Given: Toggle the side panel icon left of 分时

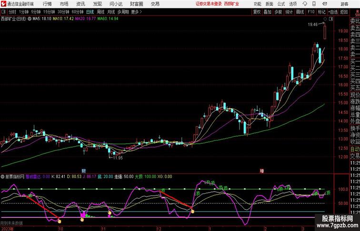Looking at the screenshot, I should tap(3, 12).
